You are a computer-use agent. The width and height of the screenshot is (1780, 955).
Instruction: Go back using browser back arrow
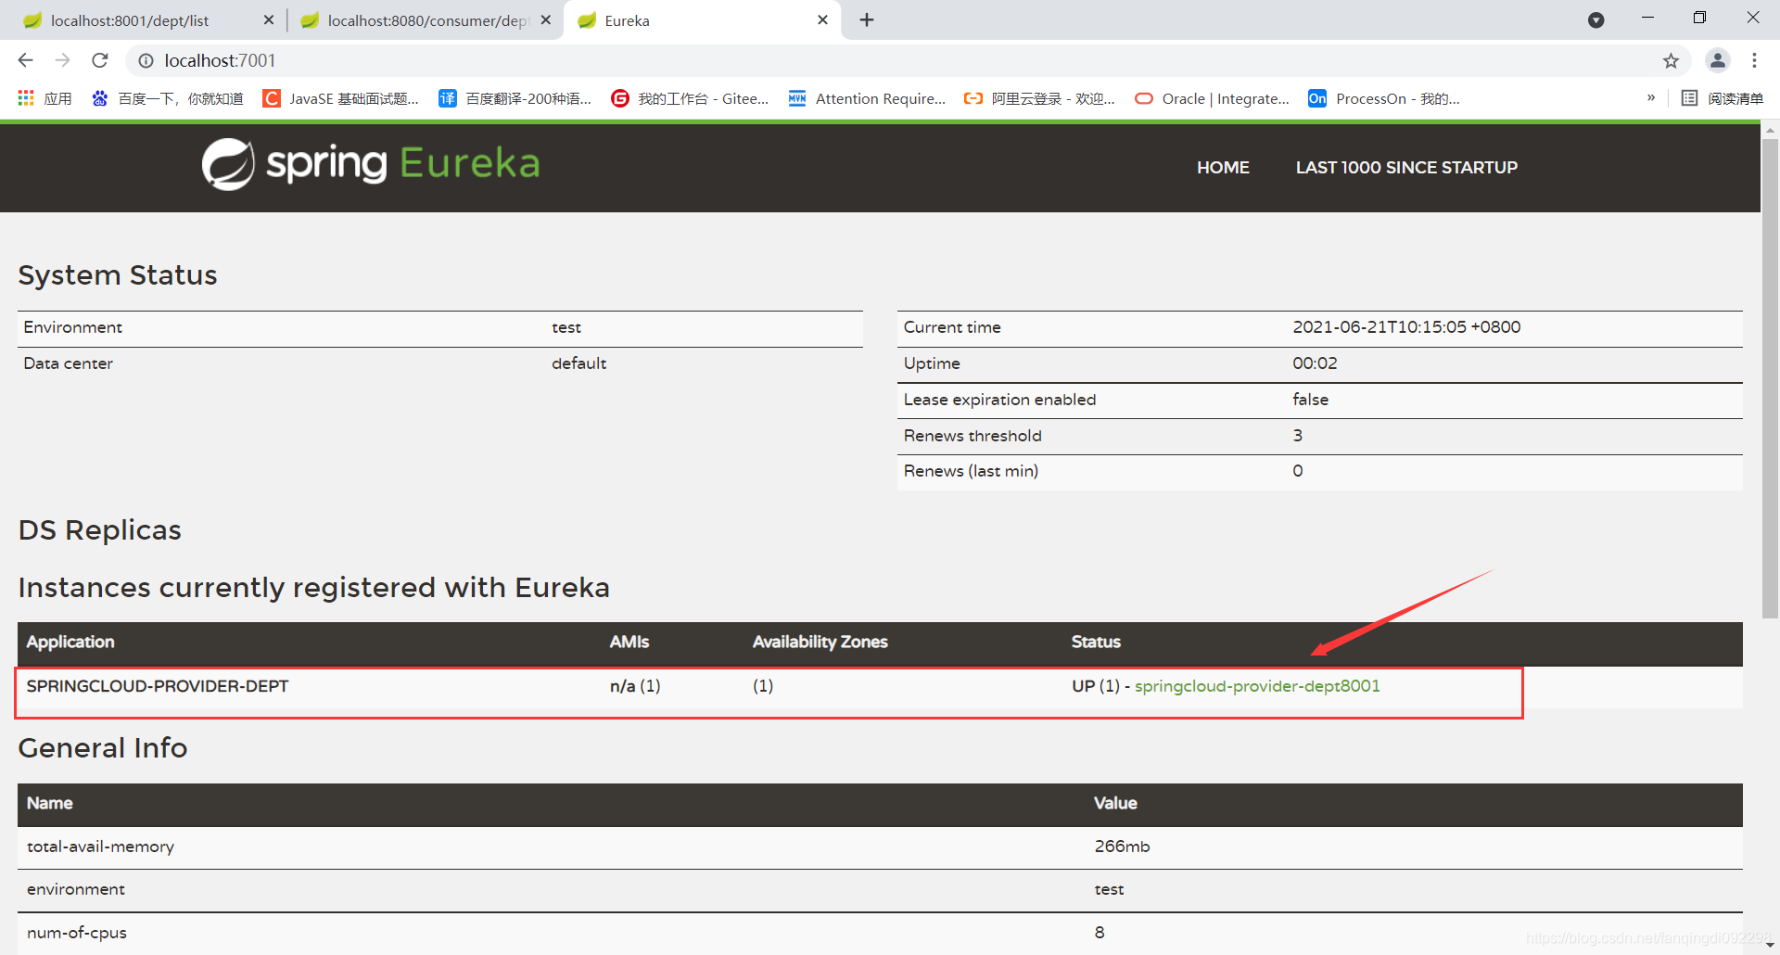[x=25, y=60]
